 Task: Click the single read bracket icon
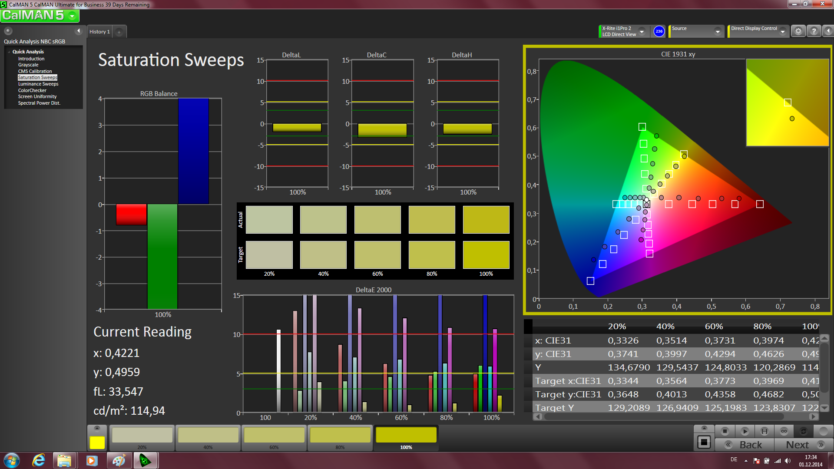click(764, 431)
